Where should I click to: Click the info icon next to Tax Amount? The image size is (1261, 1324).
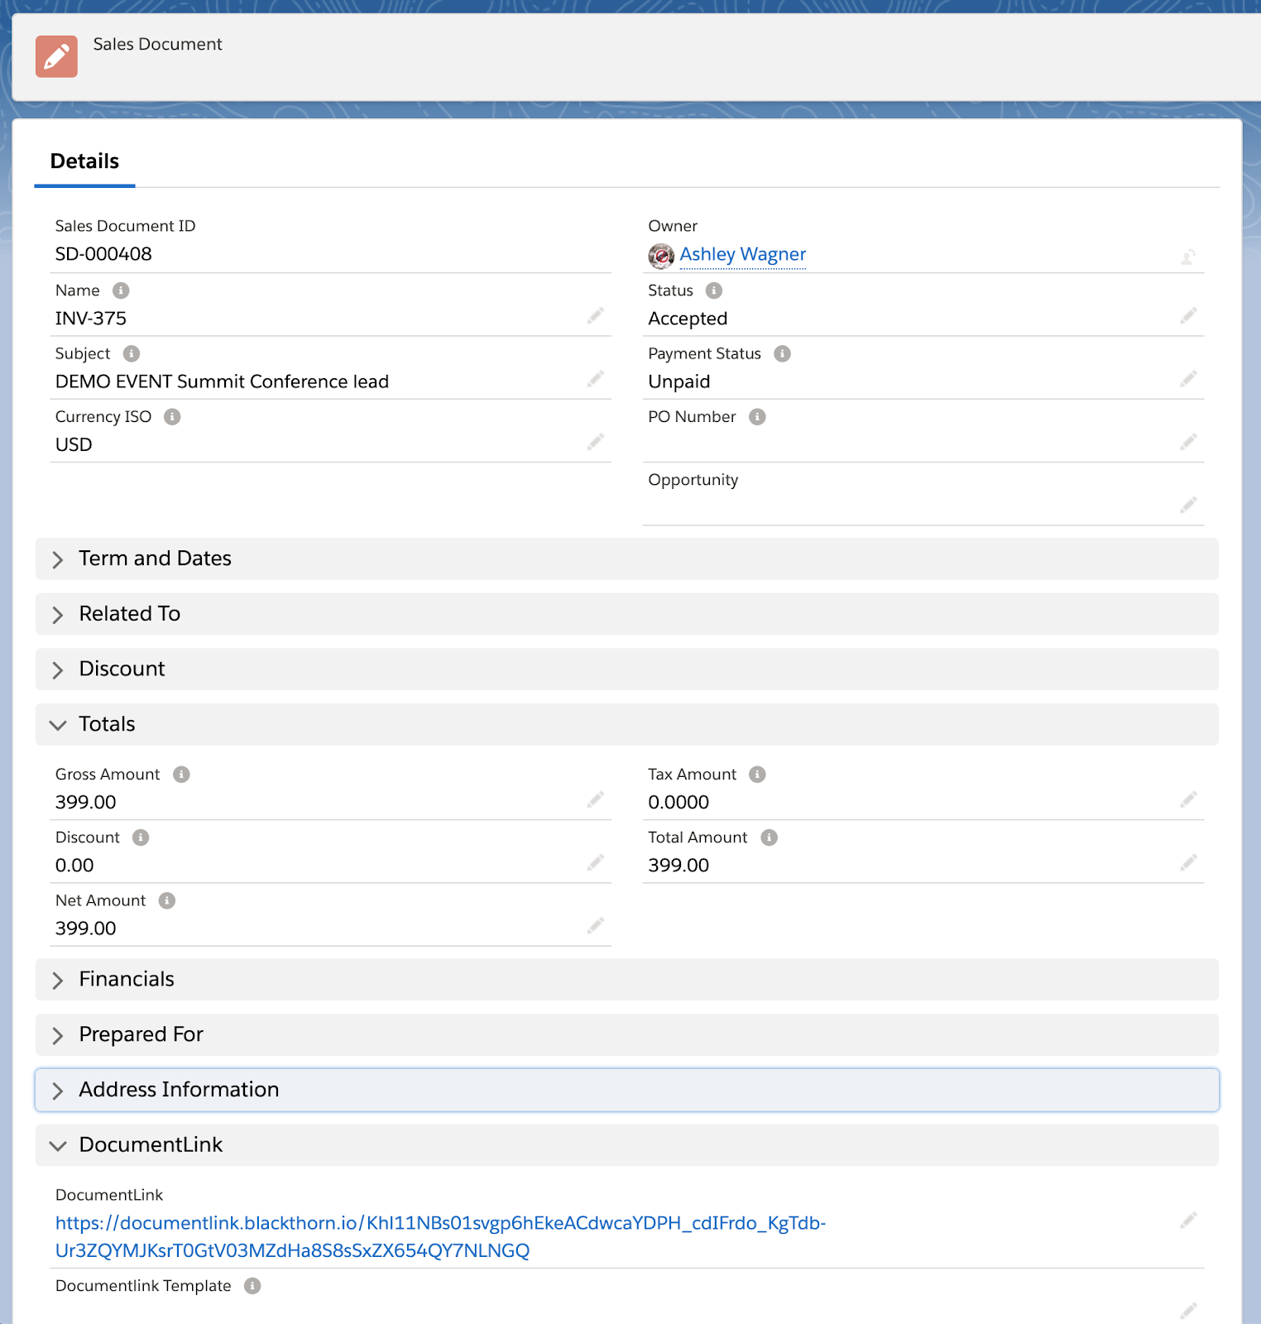tap(757, 774)
